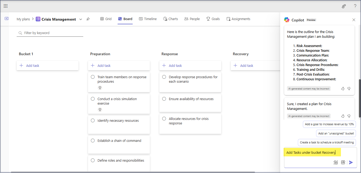Mark 'Identify necessary resources' task complete
Image resolution: width=361 pixels, height=173 pixels.
pyautogui.click(x=93, y=121)
